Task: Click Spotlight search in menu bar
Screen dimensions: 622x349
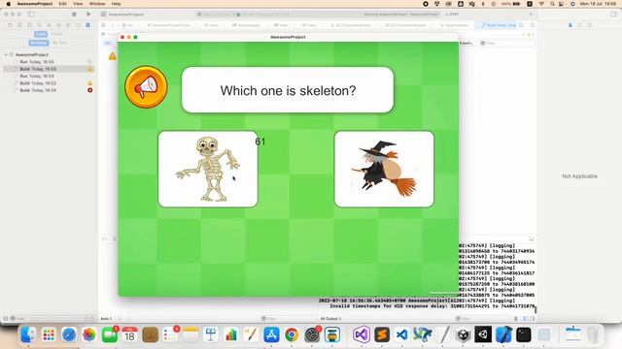Action: tap(552, 4)
